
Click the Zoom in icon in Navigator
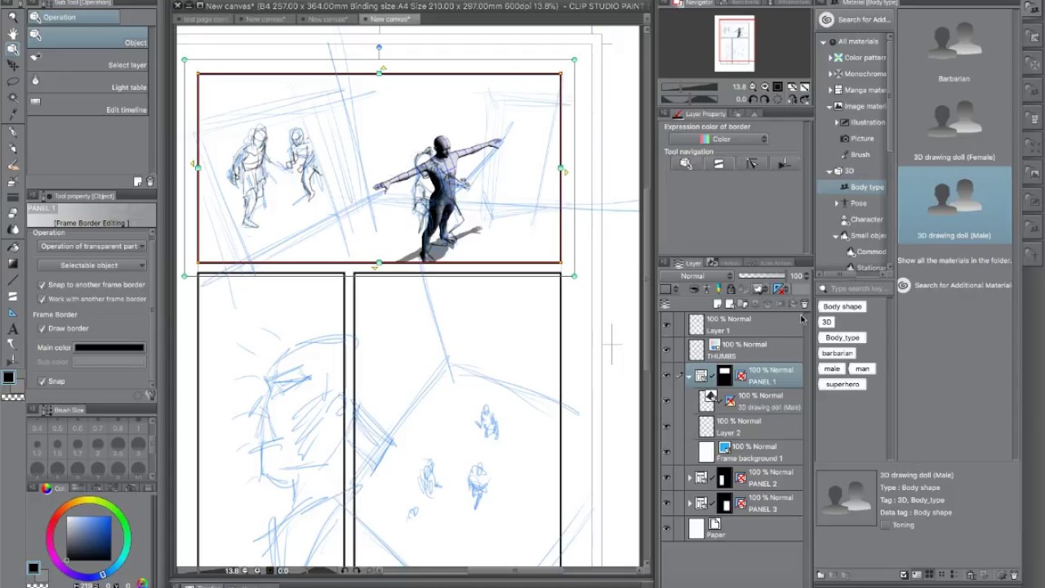click(x=765, y=87)
